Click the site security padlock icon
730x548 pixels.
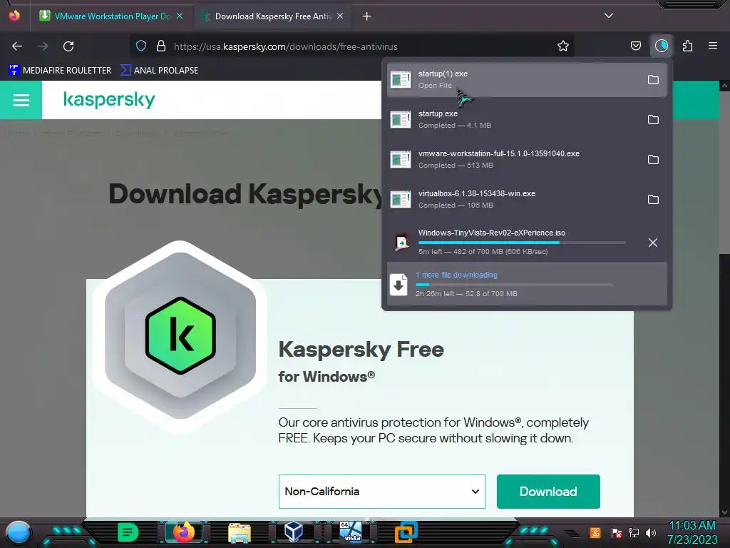coord(161,46)
